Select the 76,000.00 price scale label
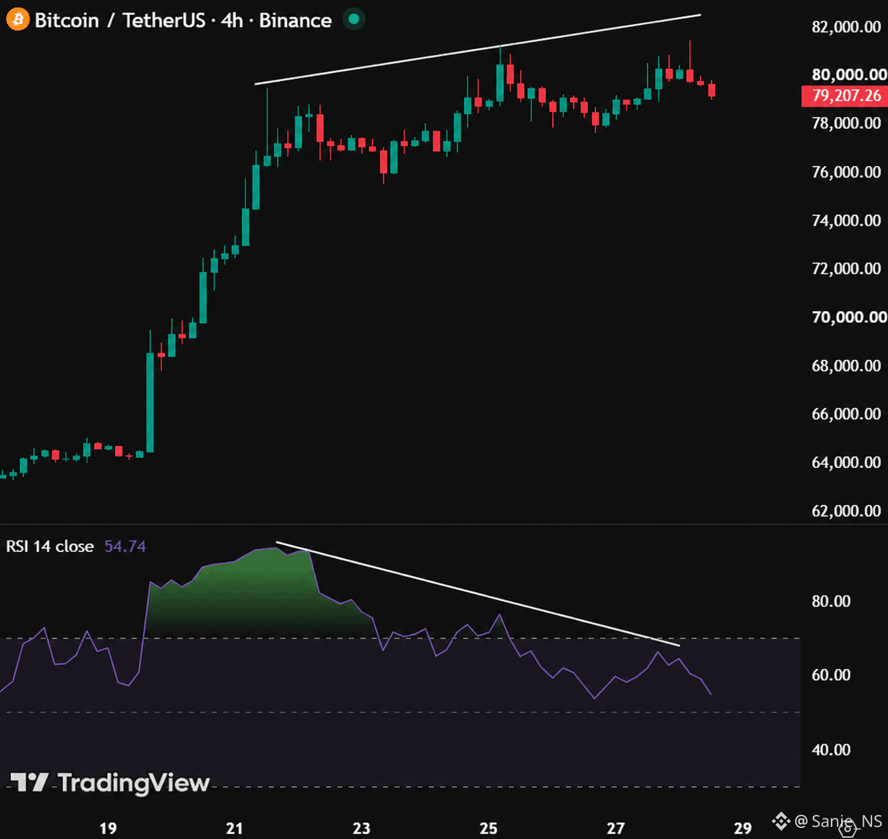The width and height of the screenshot is (888, 839). pos(846,172)
